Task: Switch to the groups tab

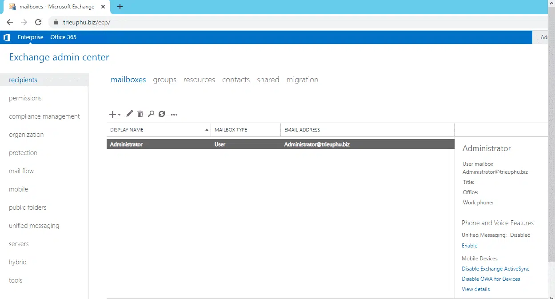Action: pyautogui.click(x=164, y=80)
